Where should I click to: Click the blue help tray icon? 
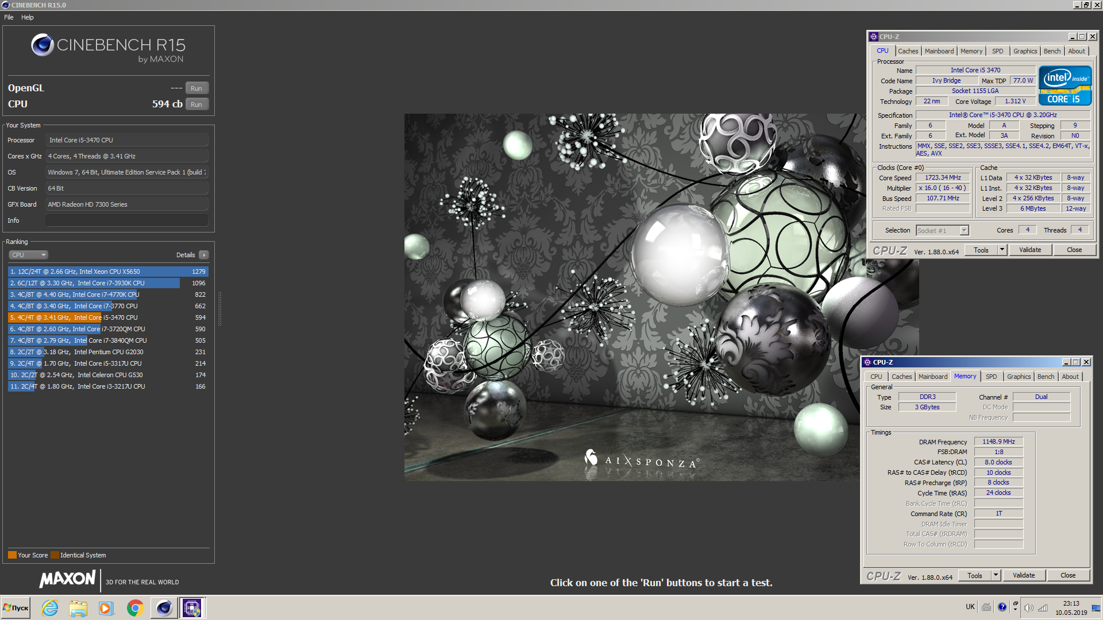click(1002, 607)
